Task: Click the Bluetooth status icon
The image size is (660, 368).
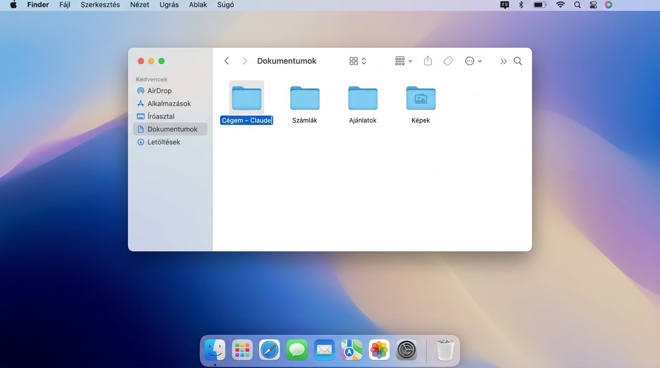Action: pyautogui.click(x=521, y=5)
